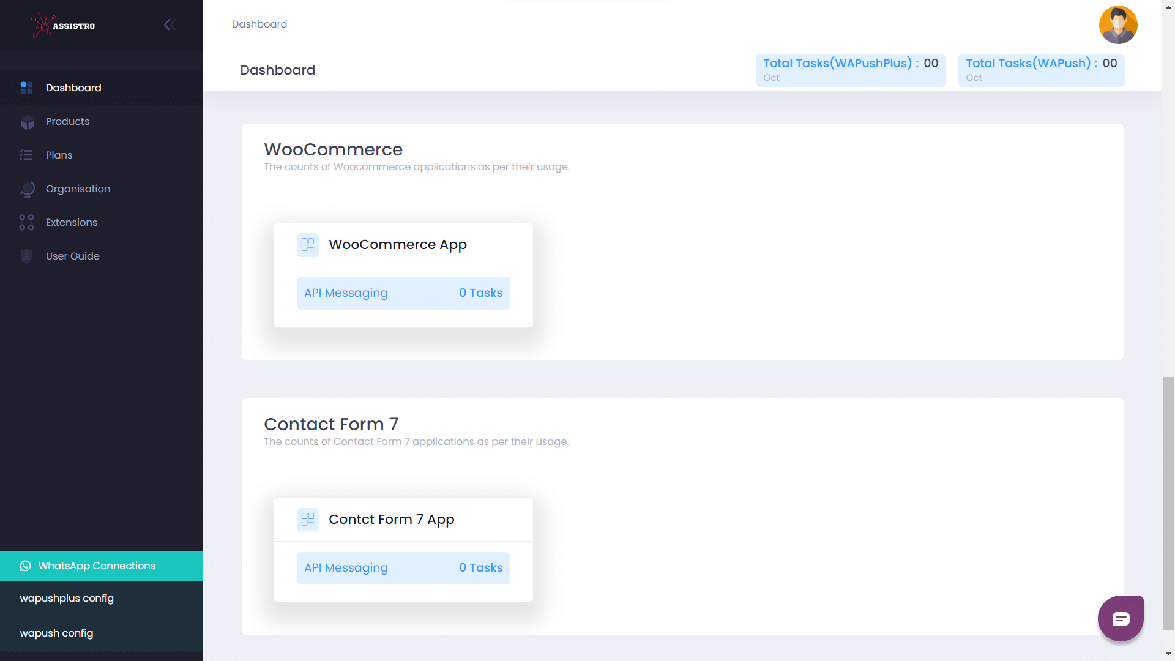Click the Contct Form 7 App icon

tap(308, 520)
